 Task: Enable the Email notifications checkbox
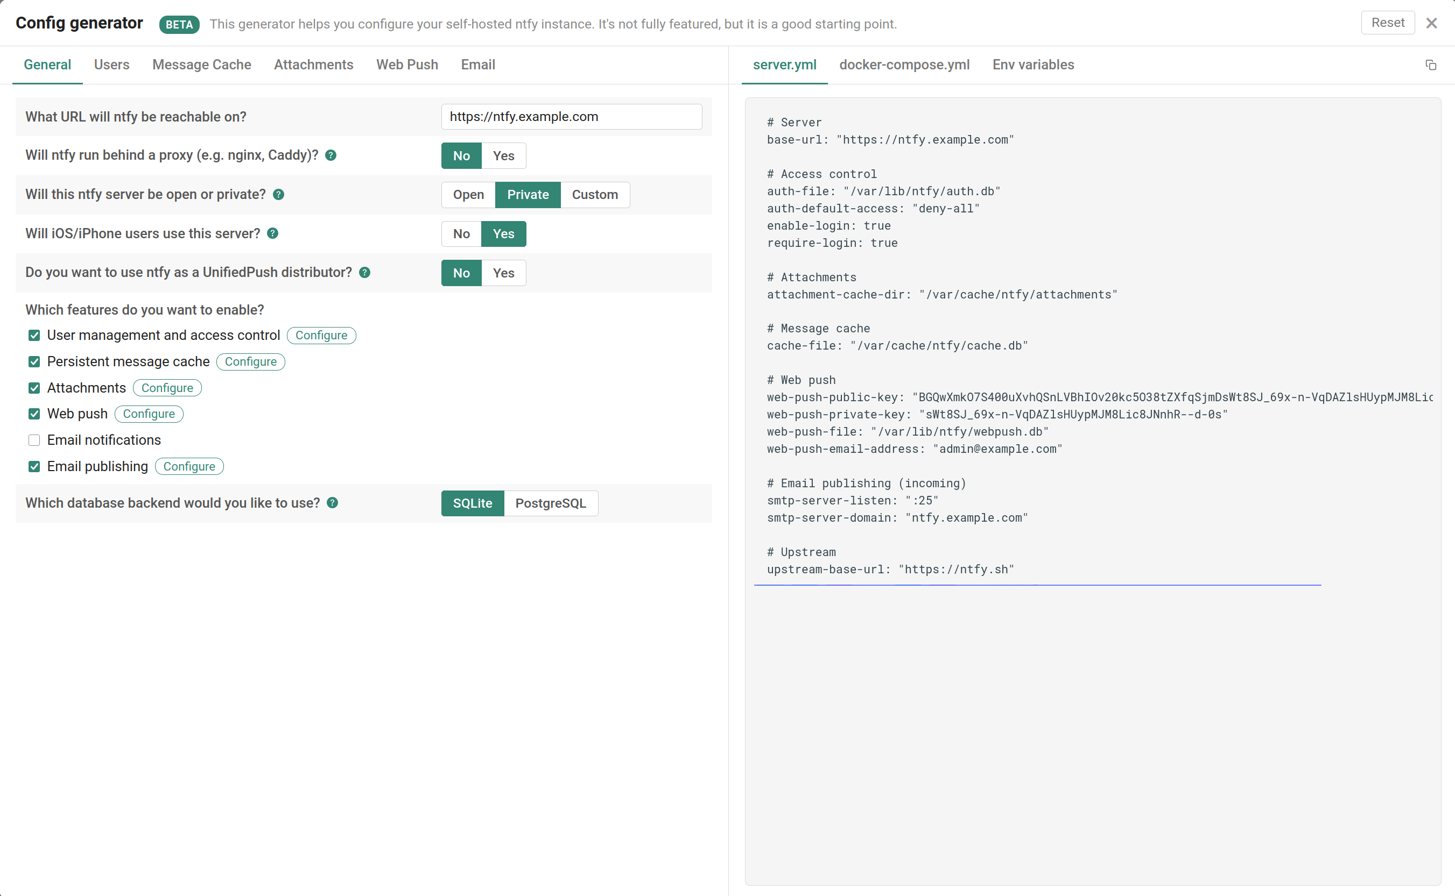pyautogui.click(x=34, y=440)
